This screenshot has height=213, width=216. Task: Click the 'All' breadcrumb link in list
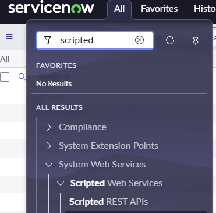click(5, 59)
